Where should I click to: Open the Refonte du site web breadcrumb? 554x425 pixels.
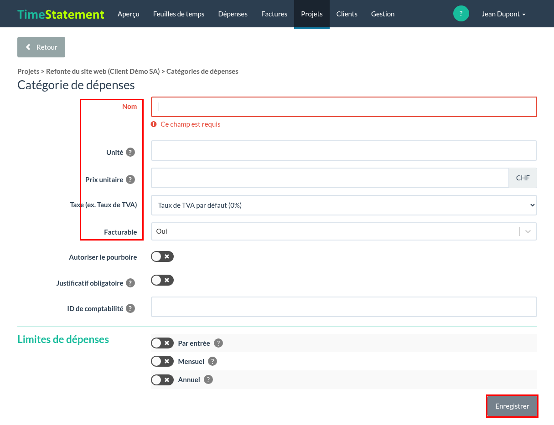click(103, 72)
